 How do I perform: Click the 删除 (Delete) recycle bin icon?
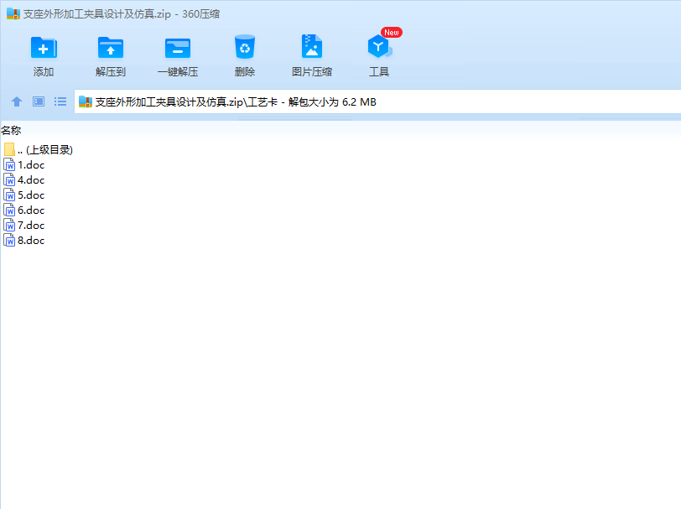pyautogui.click(x=245, y=46)
